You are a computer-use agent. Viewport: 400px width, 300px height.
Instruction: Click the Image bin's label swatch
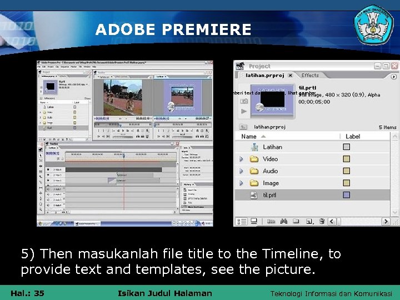(x=347, y=183)
